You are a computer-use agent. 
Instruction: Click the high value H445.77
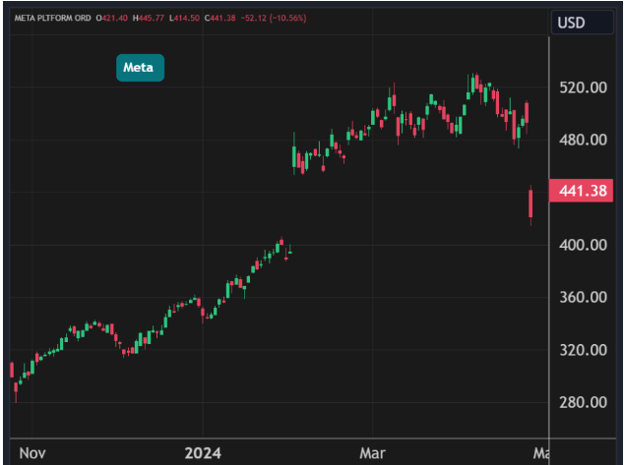click(149, 18)
